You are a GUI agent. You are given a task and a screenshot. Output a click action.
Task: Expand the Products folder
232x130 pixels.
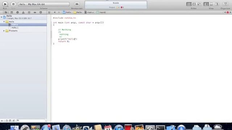[4, 31]
